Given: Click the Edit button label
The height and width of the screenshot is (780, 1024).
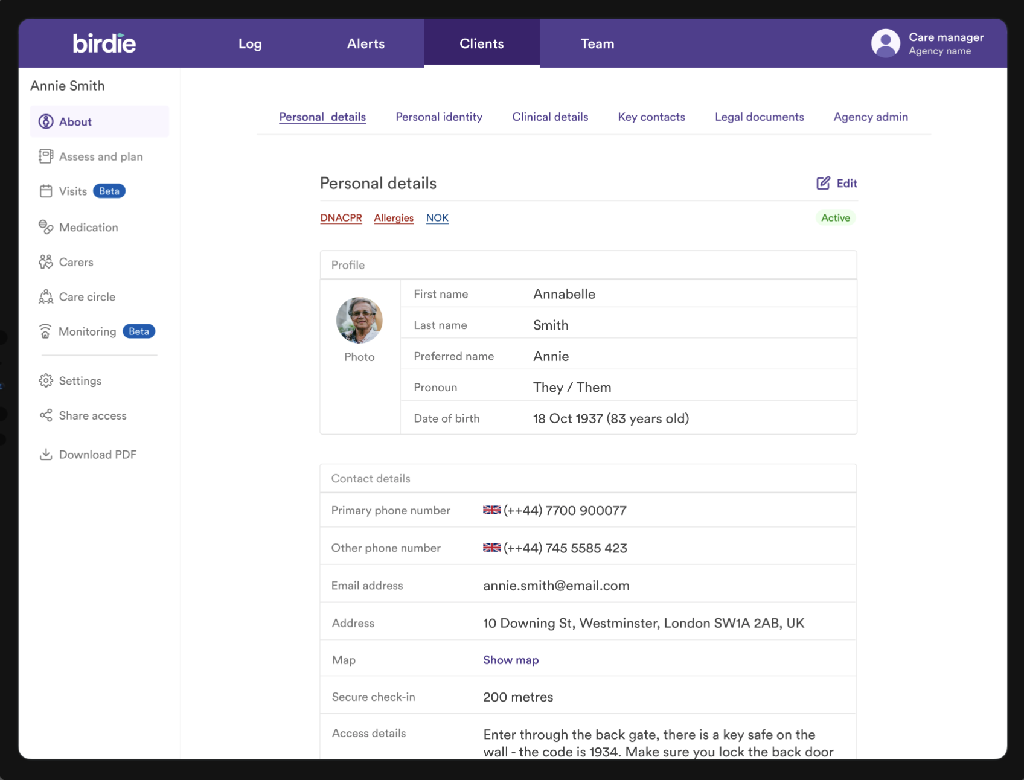Looking at the screenshot, I should coord(846,183).
